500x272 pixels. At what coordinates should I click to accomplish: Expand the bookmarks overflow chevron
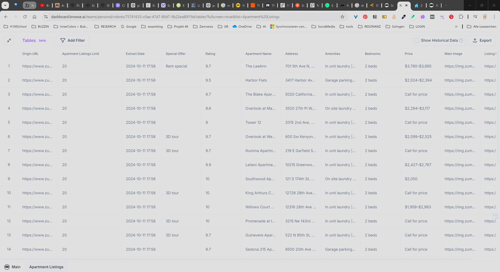pyautogui.click(x=456, y=26)
